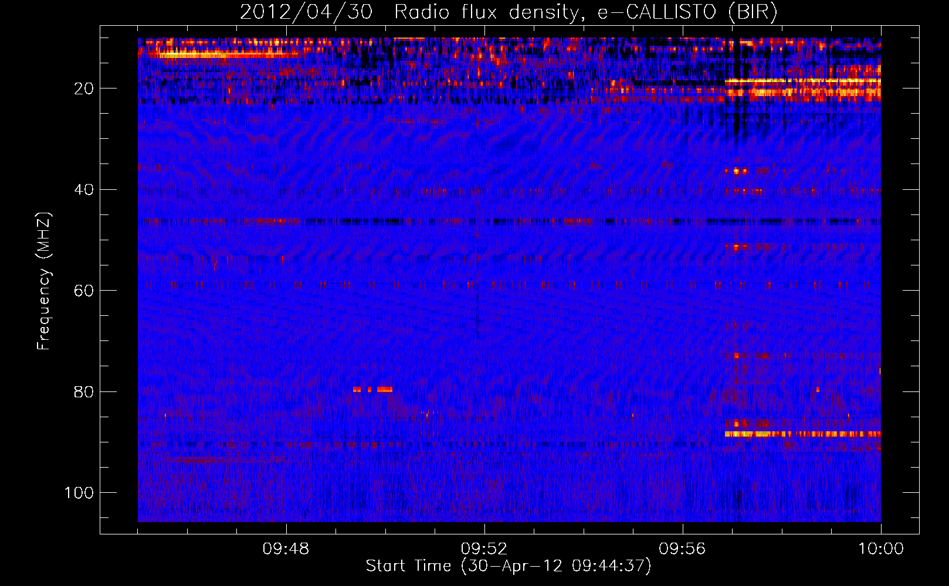Click the 10:00 time tick label
Image resolution: width=949 pixels, height=586 pixels.
[881, 549]
